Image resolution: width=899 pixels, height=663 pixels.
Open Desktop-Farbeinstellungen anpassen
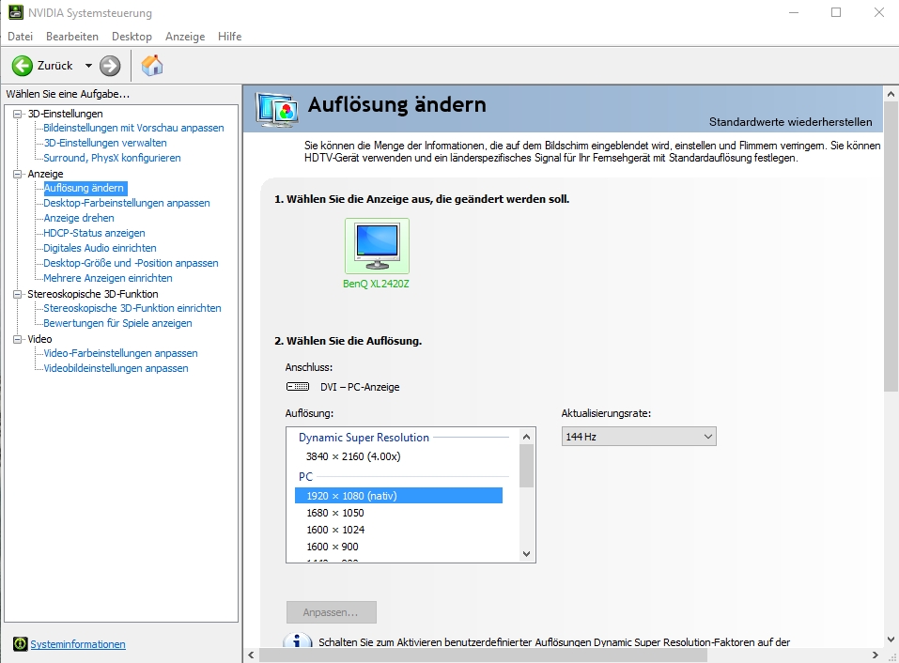(x=127, y=203)
